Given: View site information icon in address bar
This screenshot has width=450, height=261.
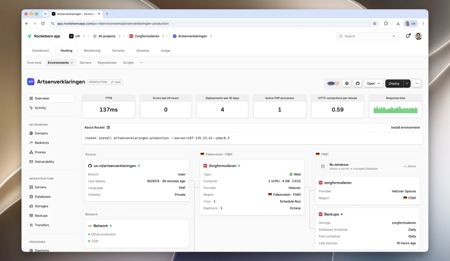Looking at the screenshot, I should 53,23.
